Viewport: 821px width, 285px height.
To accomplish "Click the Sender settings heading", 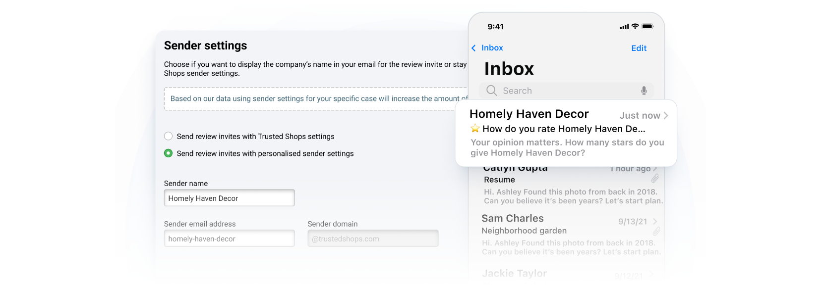I will click(205, 46).
